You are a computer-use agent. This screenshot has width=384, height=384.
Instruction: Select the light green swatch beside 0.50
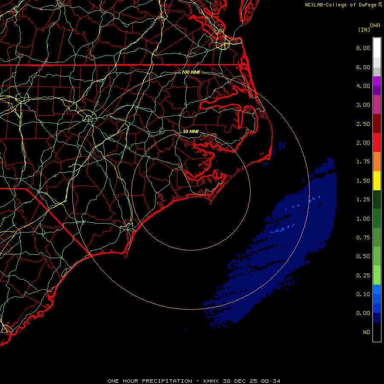click(x=377, y=256)
